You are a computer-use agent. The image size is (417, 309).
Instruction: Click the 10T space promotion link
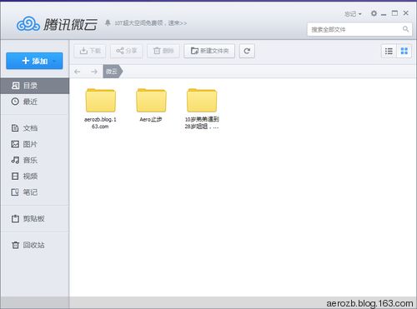tap(151, 23)
